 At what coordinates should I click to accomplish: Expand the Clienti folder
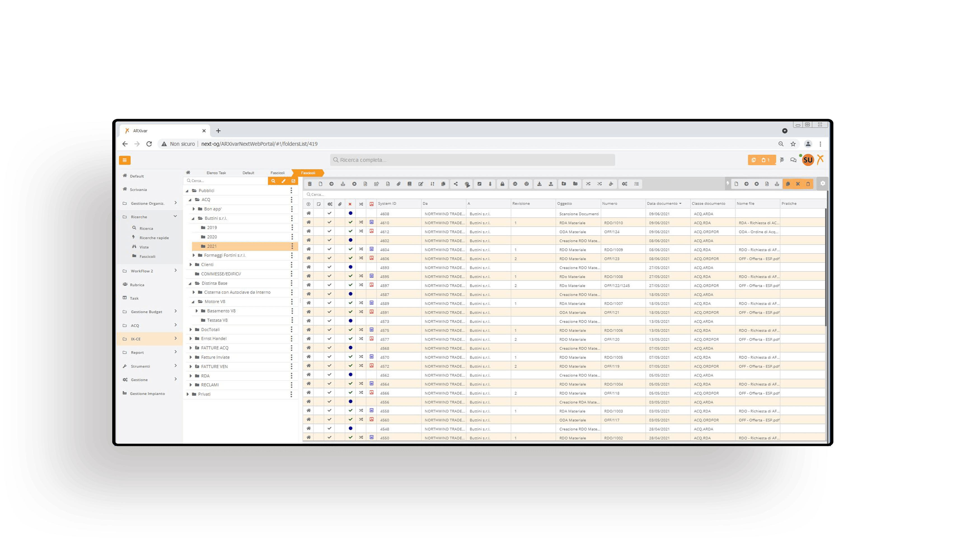[191, 264]
